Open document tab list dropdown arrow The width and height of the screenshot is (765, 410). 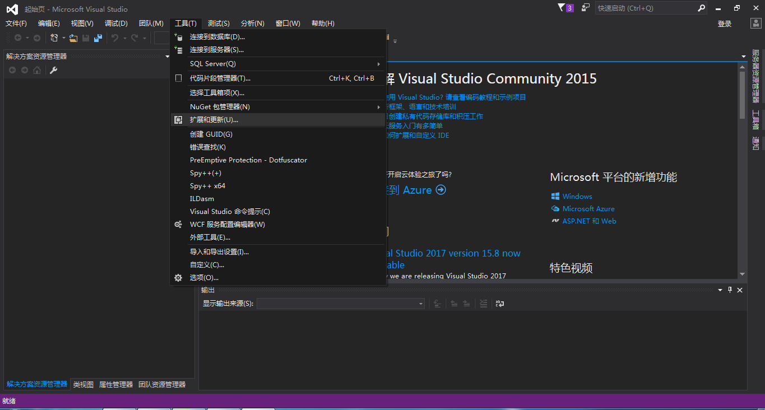[744, 56]
